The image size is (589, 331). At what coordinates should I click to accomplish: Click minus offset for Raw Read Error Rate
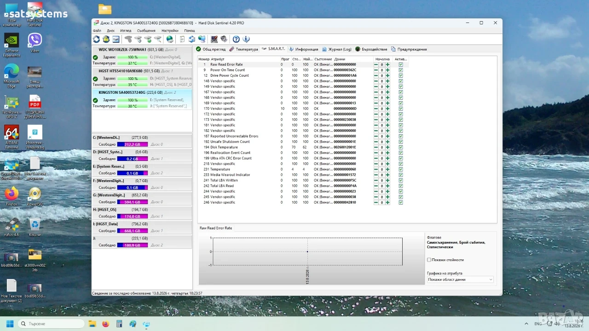pos(376,64)
